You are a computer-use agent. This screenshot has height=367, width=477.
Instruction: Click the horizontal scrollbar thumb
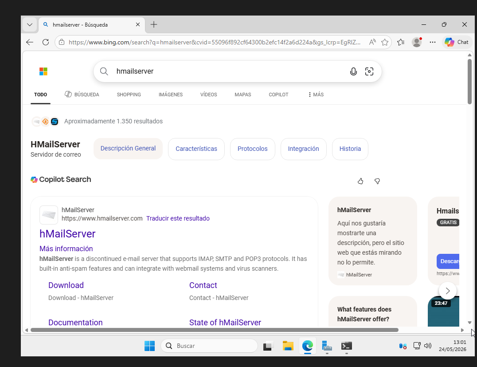pyautogui.click(x=215, y=330)
